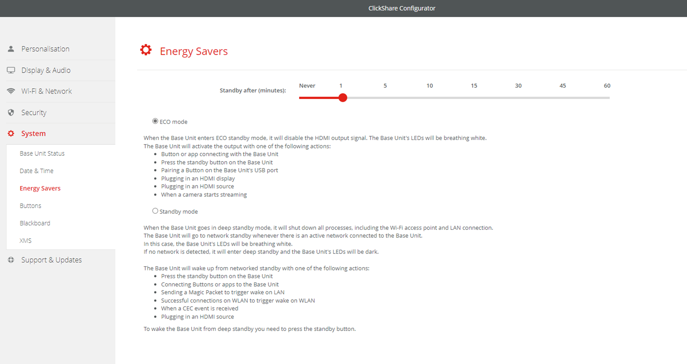Click the ClickShare Configurator title text
This screenshot has height=364, width=687.
402,8
